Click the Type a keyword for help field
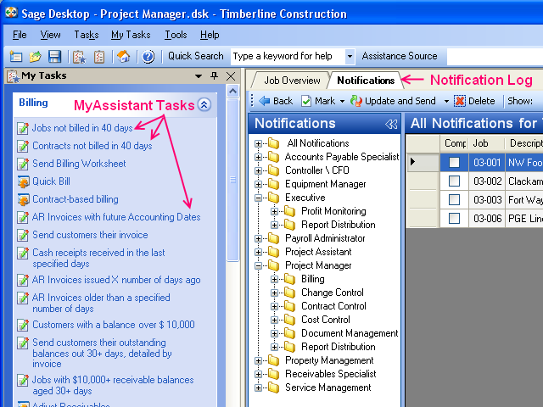This screenshot has width=543, height=407. 288,56
